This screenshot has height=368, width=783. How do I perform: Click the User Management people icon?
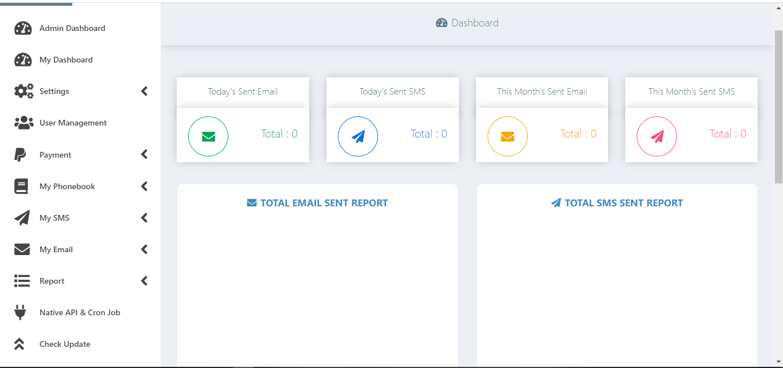24,122
